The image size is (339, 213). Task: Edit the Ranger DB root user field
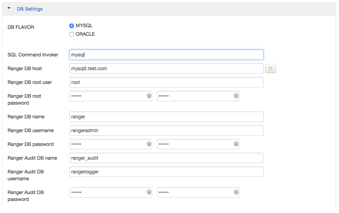pyautogui.click(x=166, y=82)
